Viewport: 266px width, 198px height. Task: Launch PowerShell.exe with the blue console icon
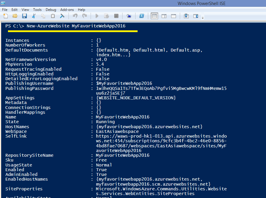coord(142,16)
